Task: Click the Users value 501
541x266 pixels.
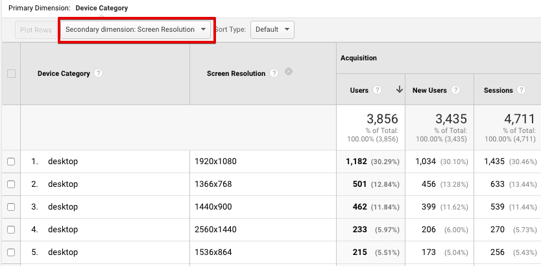Action: pos(359,184)
